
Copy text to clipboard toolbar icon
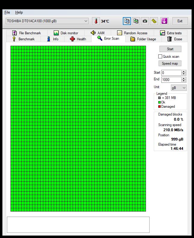coord(127,21)
